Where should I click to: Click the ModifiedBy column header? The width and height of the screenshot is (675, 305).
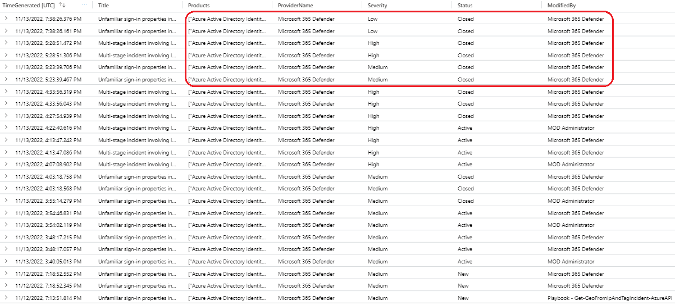click(562, 5)
